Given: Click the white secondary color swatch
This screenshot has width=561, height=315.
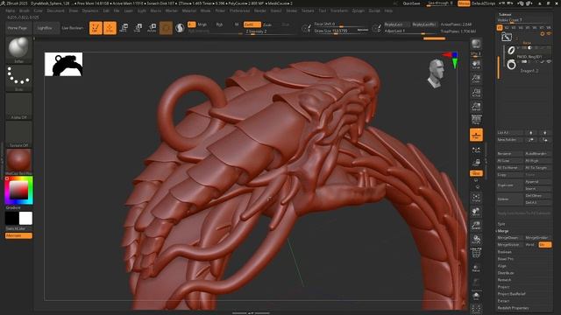Looking at the screenshot, I should [25, 218].
